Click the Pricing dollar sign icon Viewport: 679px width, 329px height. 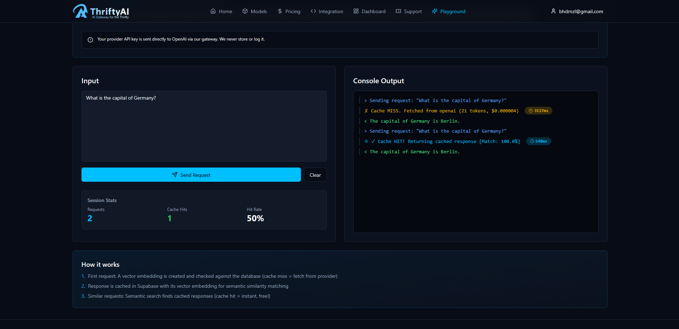[279, 11]
